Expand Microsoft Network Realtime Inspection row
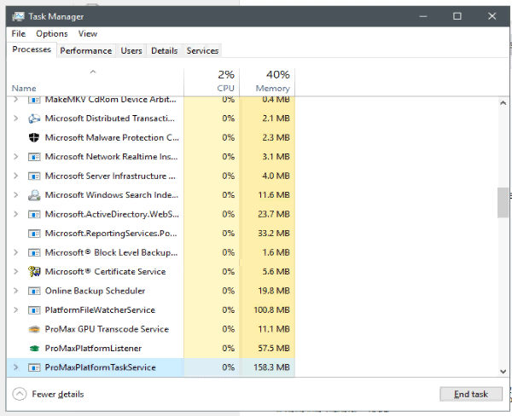 pyautogui.click(x=15, y=157)
